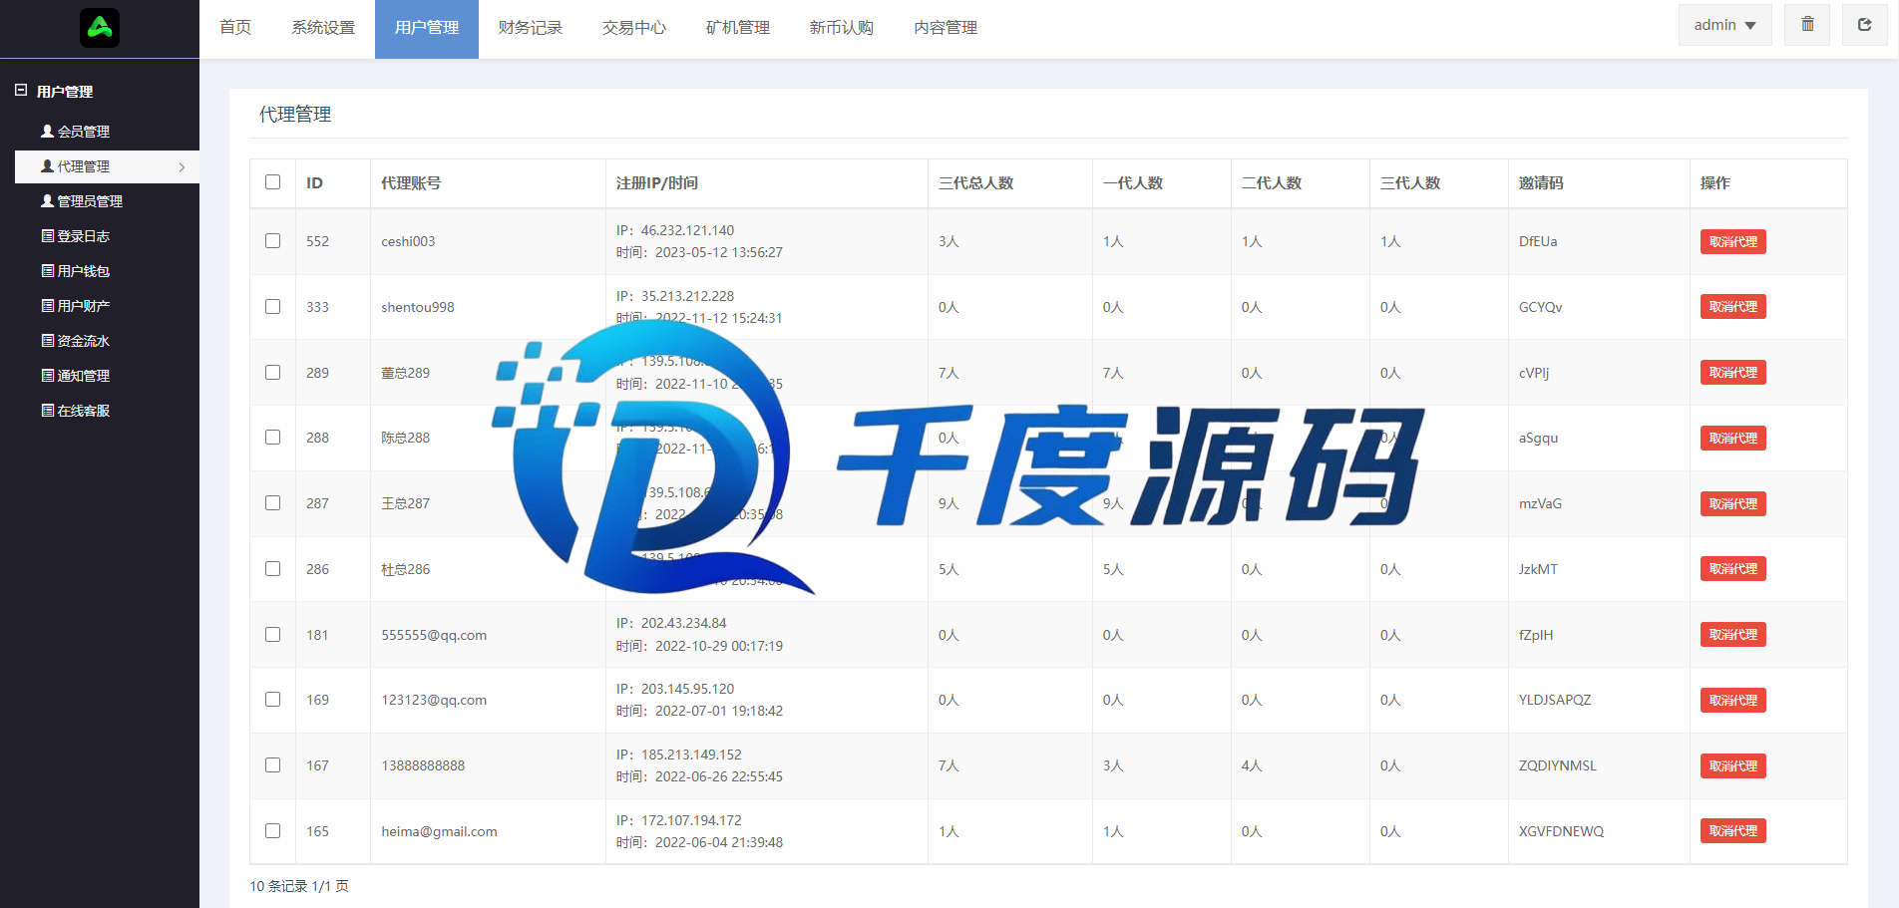The width and height of the screenshot is (1899, 908).
Task: Collapse the 用户管理 sidebar group
Action: [21, 91]
